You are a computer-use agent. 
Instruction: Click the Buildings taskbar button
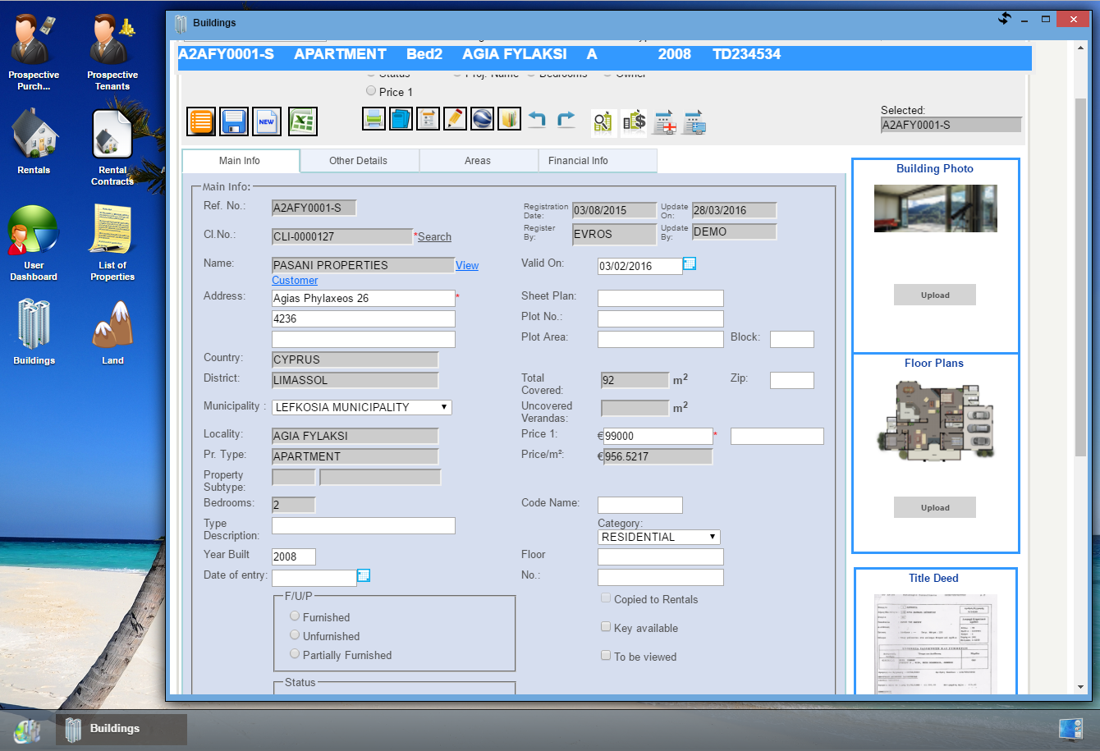(x=121, y=729)
